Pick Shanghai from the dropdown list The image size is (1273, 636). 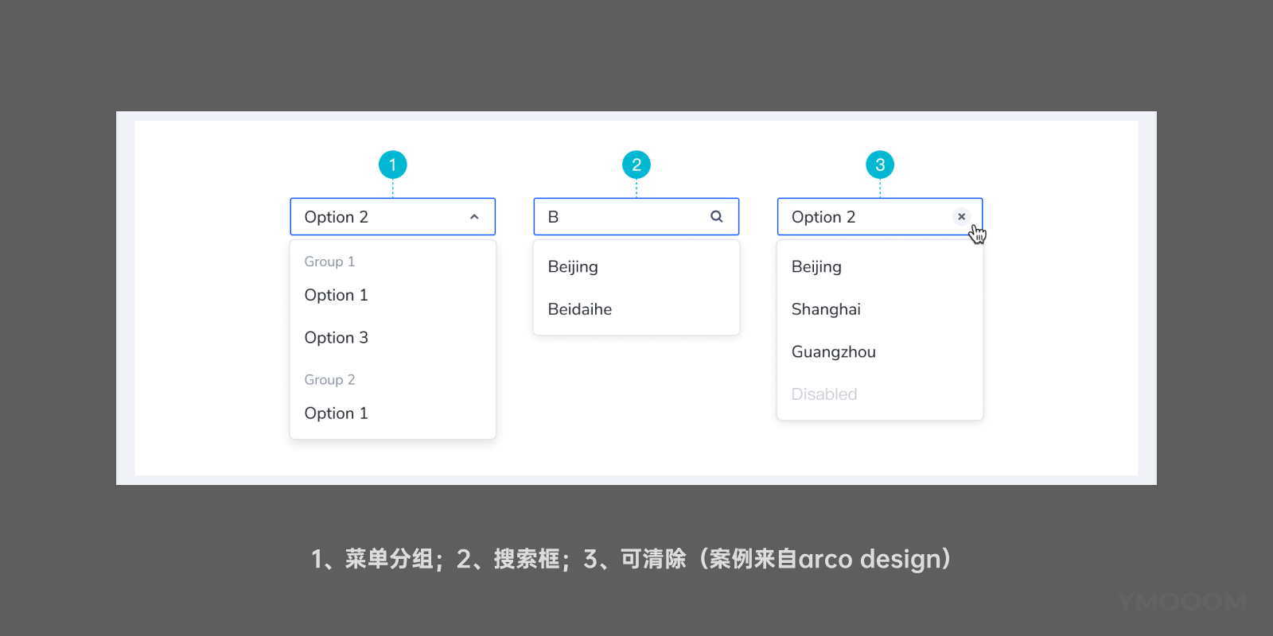coord(826,309)
